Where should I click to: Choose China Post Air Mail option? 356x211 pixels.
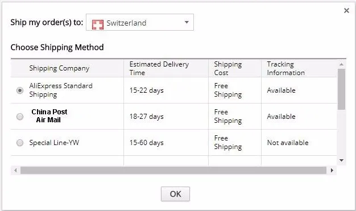pyautogui.click(x=20, y=117)
